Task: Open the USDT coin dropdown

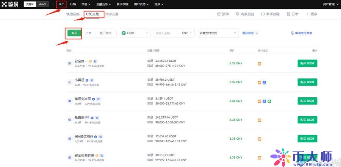Action: click(x=135, y=33)
